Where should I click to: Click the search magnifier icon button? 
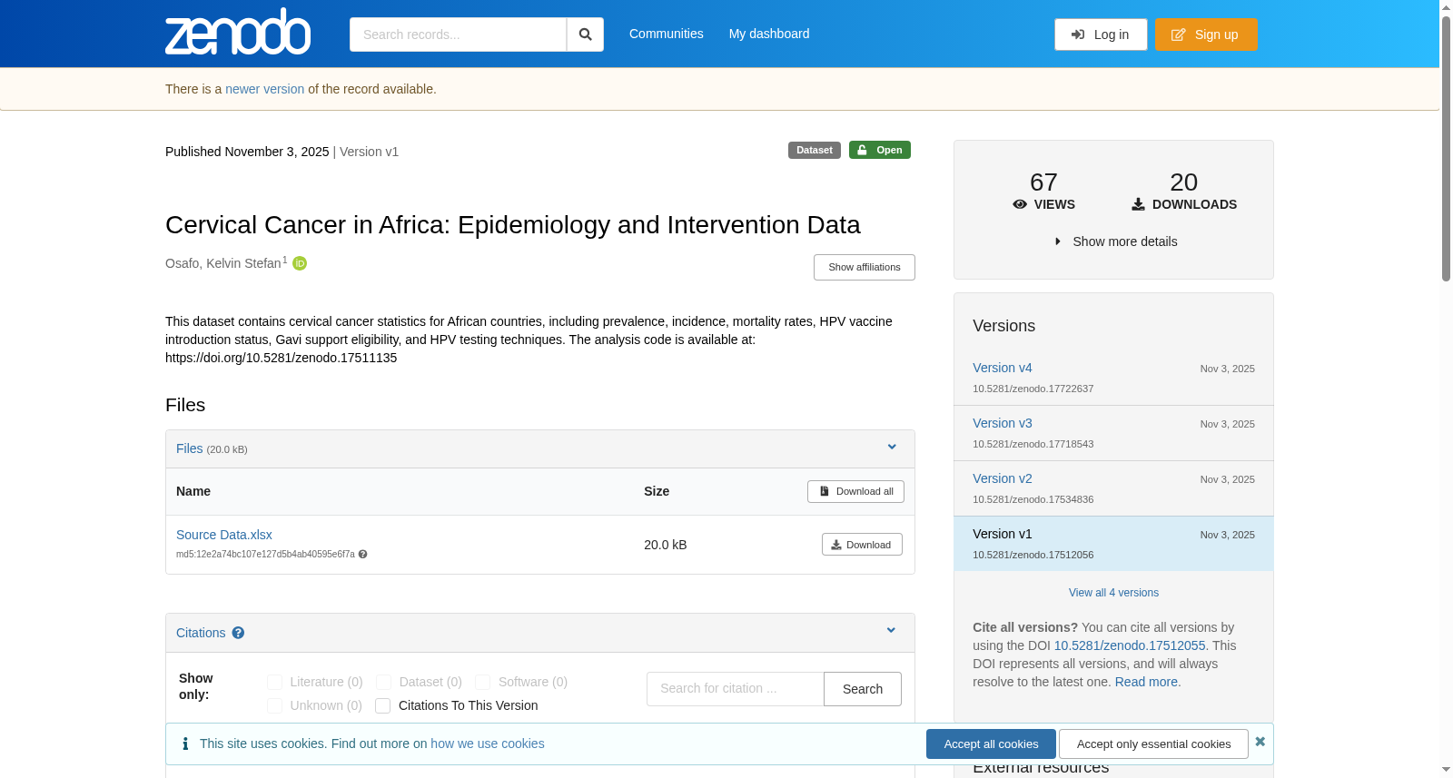pos(585,34)
